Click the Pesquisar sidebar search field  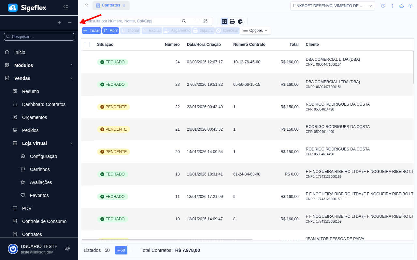(39, 37)
